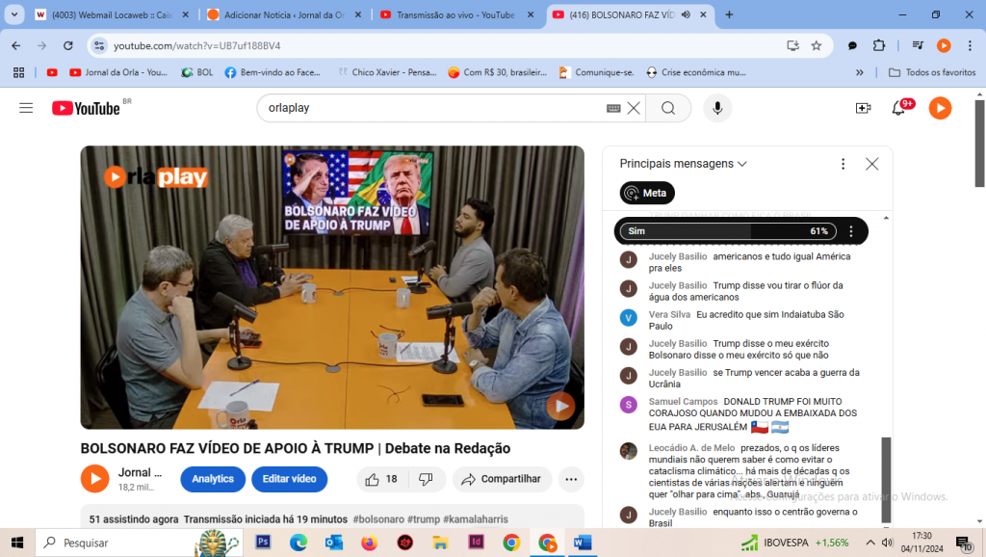Open the #bolsonaro hashtag
Image resolution: width=986 pixels, height=557 pixels.
coord(378,519)
